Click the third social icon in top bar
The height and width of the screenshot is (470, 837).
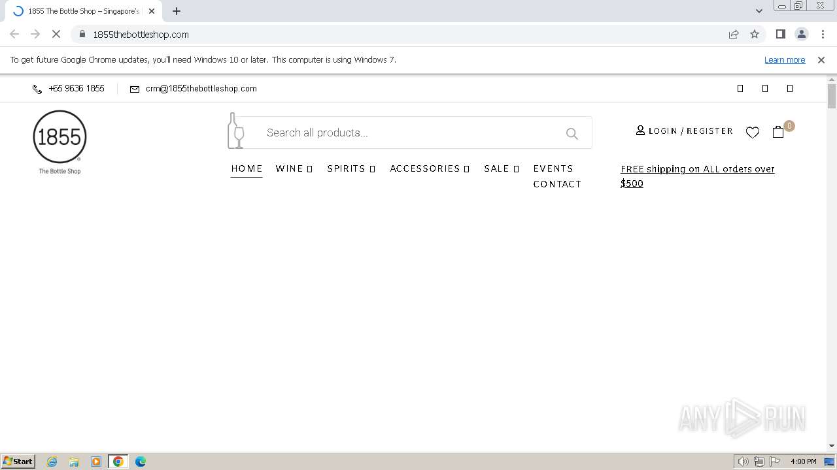tap(790, 89)
